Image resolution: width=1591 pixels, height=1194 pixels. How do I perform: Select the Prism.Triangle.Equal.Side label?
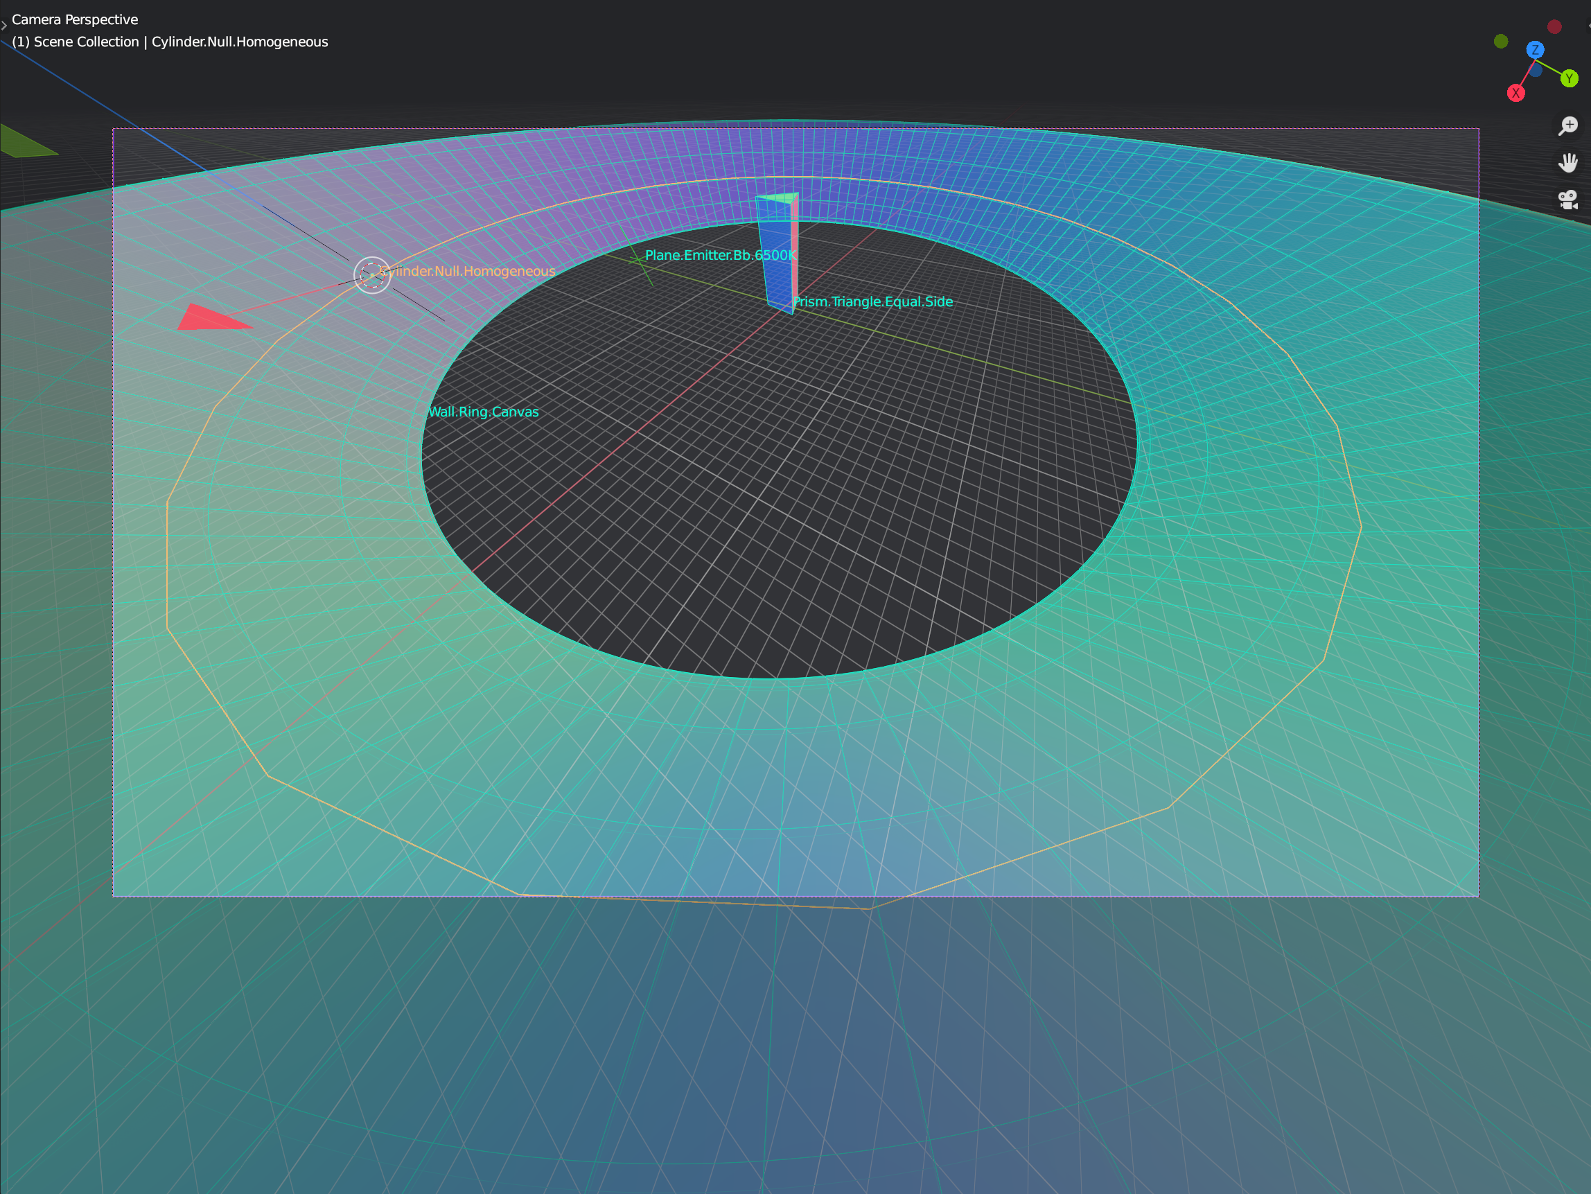click(872, 302)
